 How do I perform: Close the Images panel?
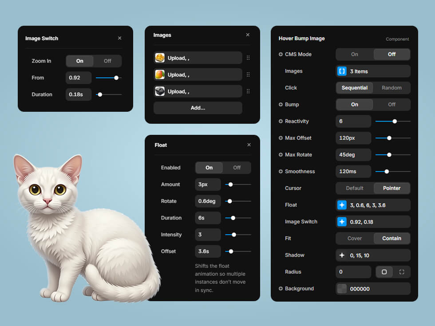click(248, 35)
